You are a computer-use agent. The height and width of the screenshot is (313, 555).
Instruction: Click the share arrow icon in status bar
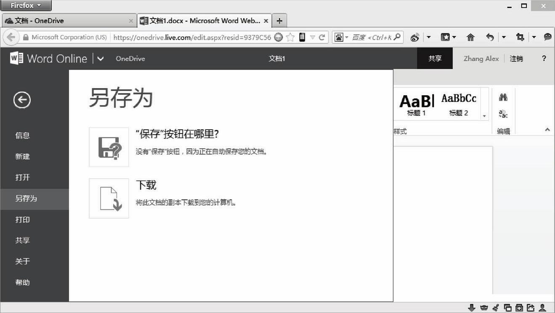point(531,308)
